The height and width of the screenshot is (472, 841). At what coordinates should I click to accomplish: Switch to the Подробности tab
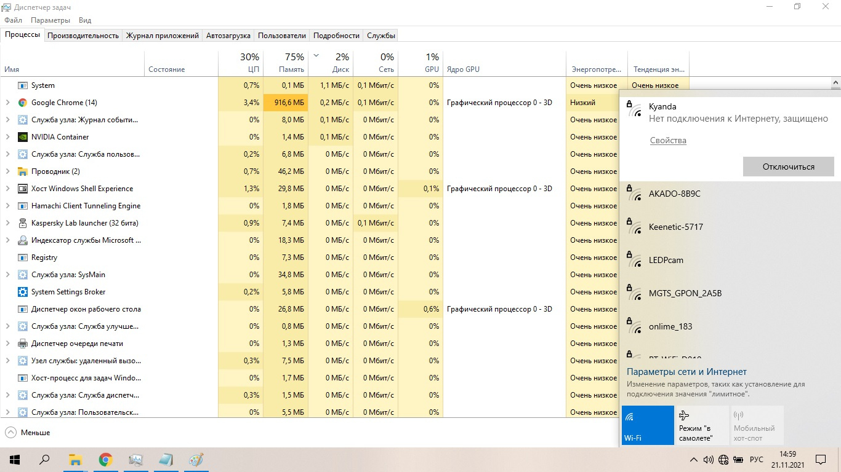pyautogui.click(x=336, y=36)
